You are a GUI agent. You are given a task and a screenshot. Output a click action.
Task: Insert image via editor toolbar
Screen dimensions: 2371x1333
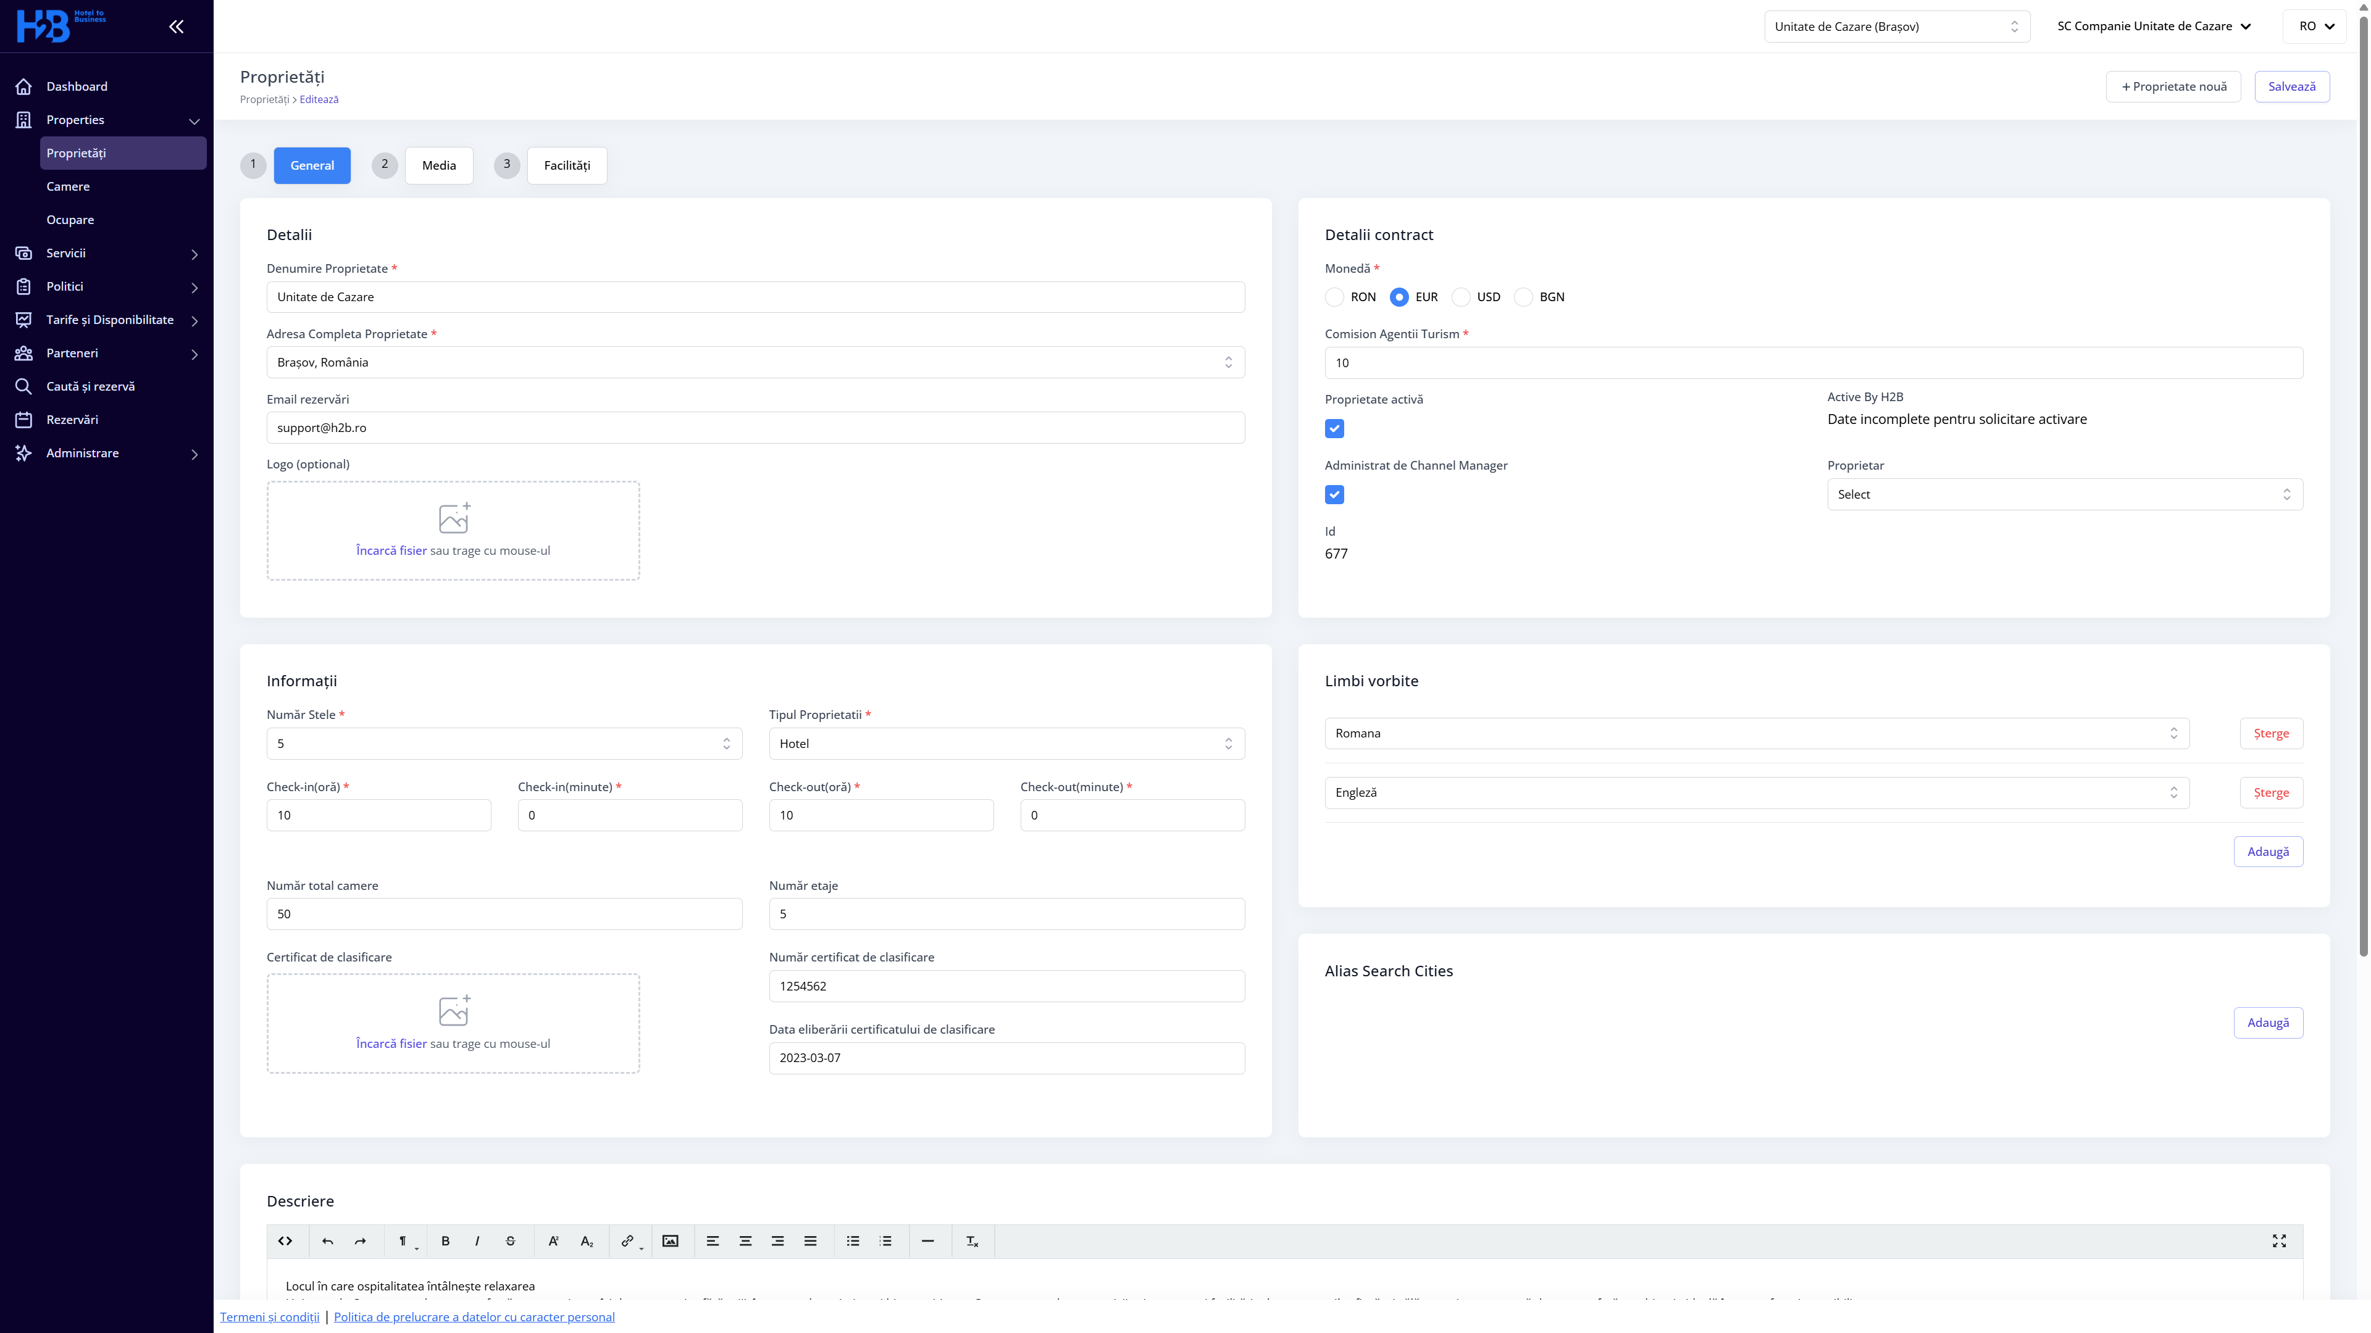point(671,1241)
